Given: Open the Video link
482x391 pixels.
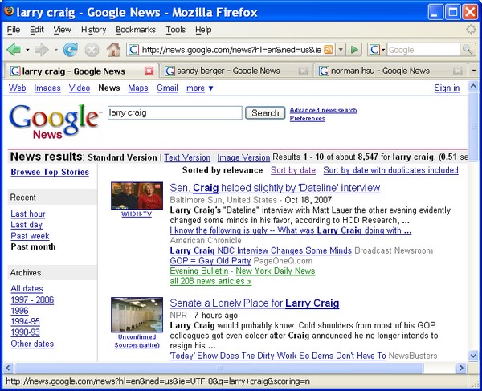Looking at the screenshot, I should [80, 88].
